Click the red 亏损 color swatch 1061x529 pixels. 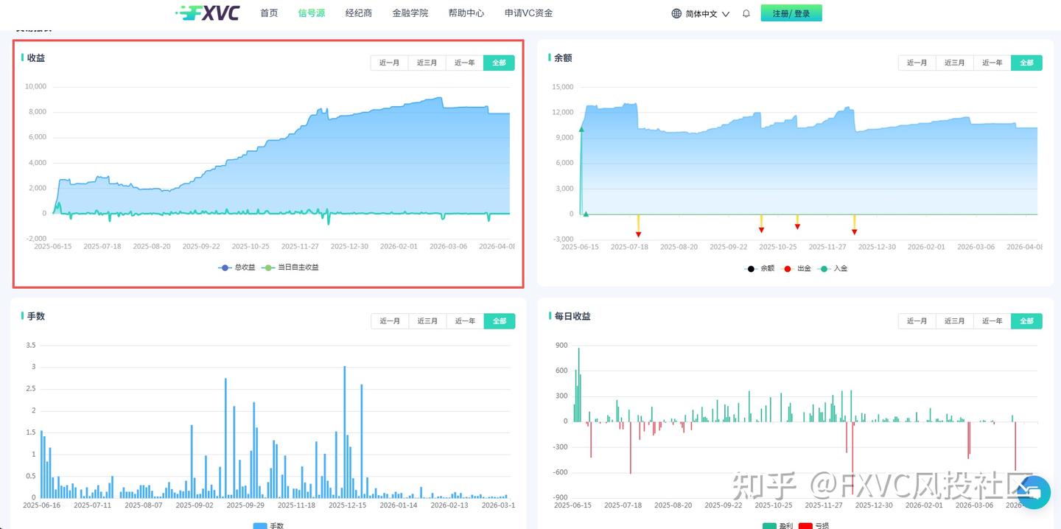(x=806, y=525)
